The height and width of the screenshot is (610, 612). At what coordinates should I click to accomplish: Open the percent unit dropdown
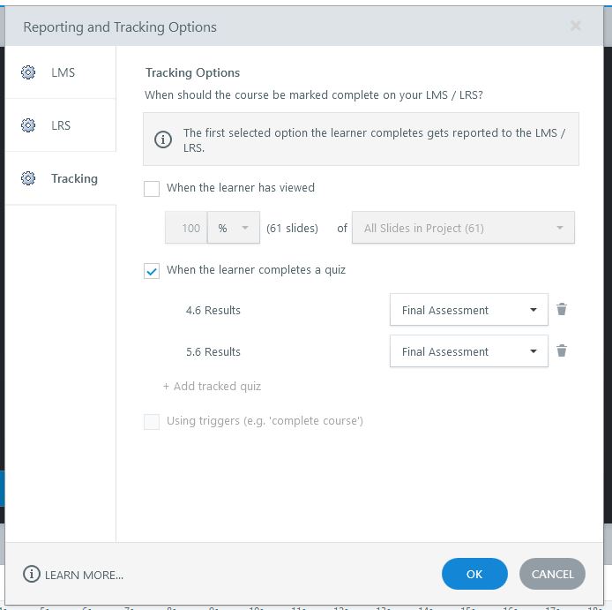[234, 228]
